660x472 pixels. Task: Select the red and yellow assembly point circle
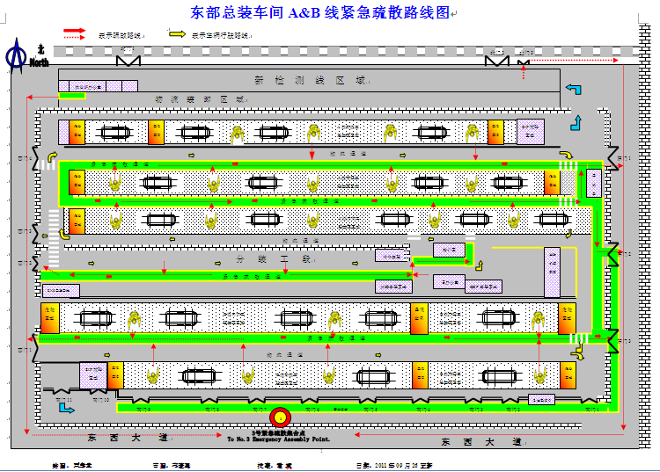coord(281,418)
